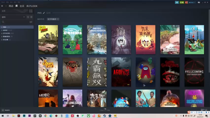Open the Steam menu in the menu bar
210x118 pixels.
3,2
